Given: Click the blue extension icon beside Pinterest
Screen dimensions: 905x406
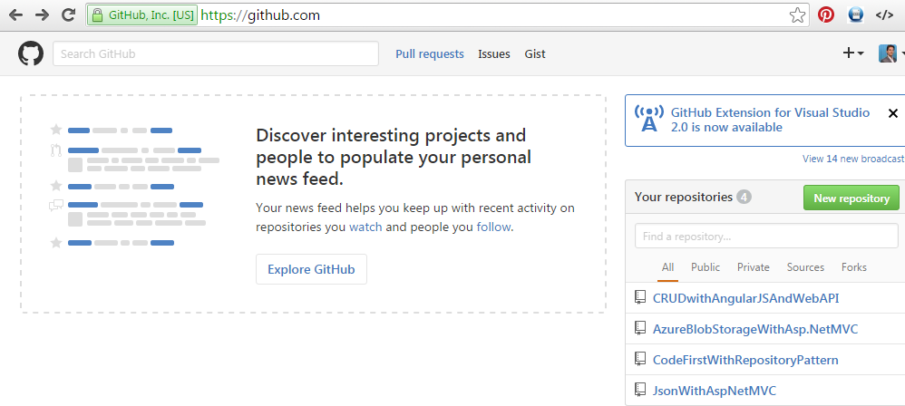Looking at the screenshot, I should 855,15.
